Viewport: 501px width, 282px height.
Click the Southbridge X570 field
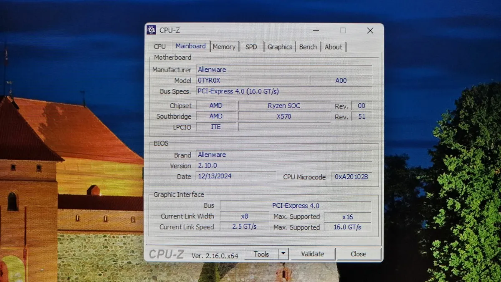tap(284, 116)
